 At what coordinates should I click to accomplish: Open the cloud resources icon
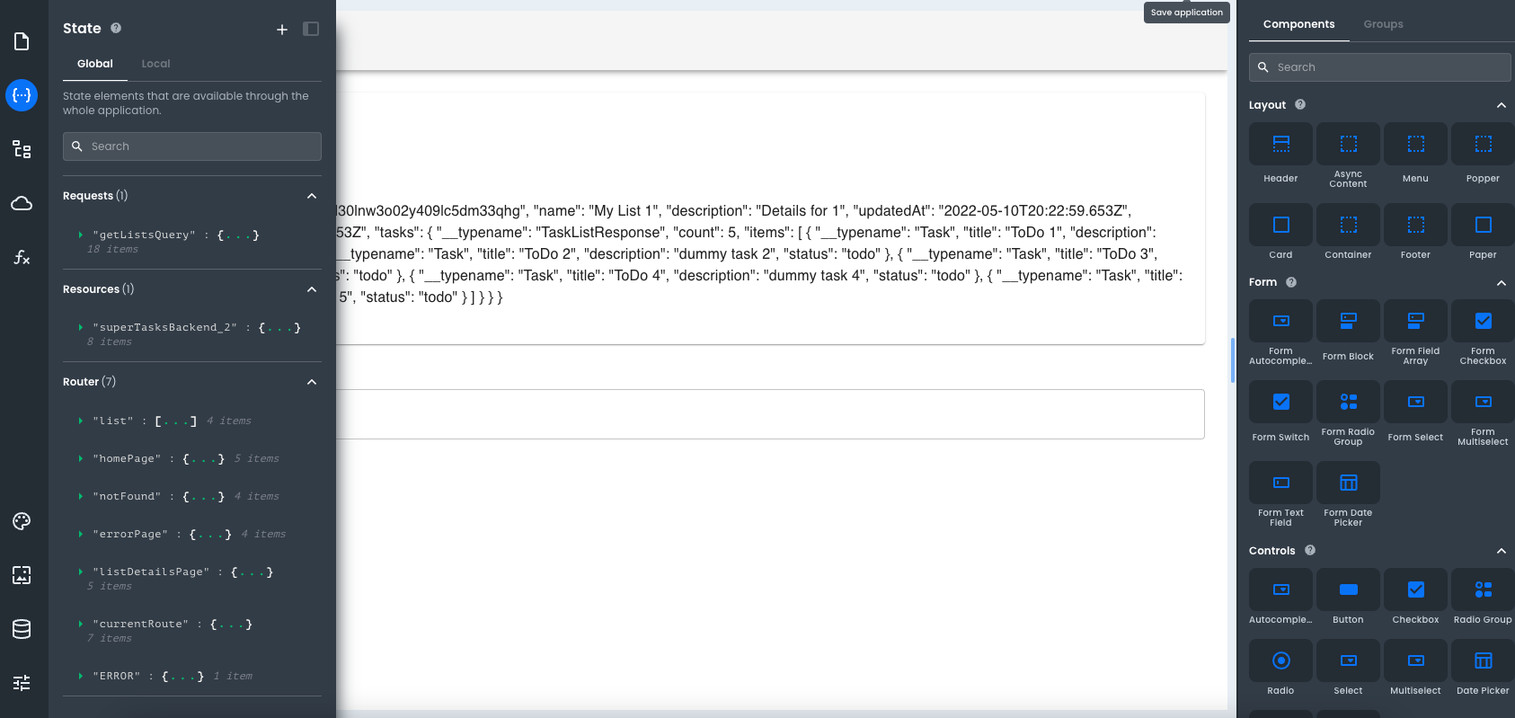click(22, 203)
